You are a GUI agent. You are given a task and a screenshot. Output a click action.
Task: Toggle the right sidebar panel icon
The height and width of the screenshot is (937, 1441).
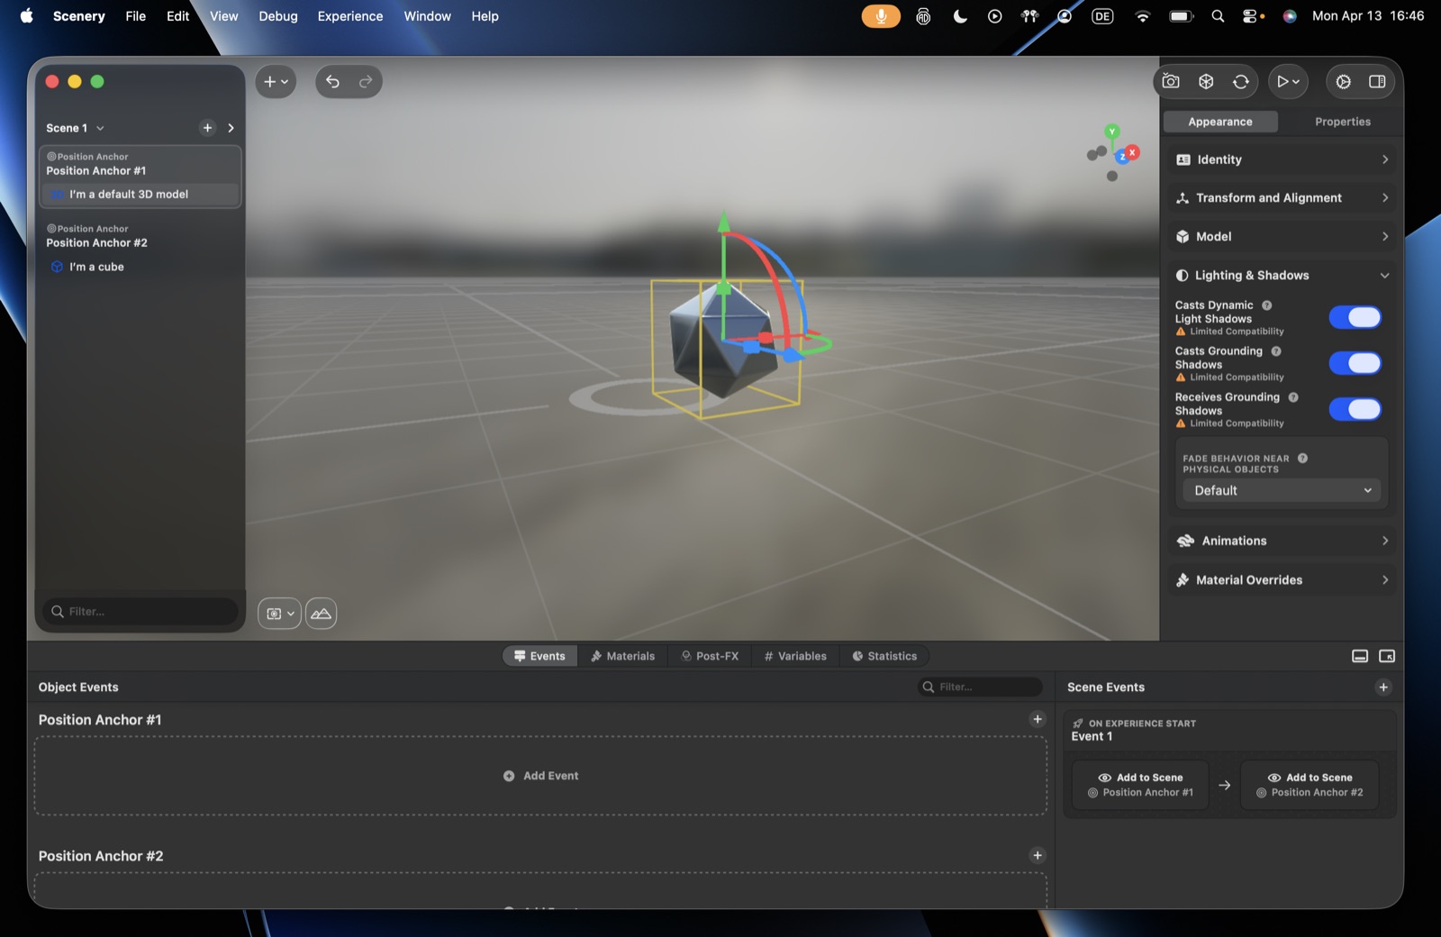(1377, 82)
